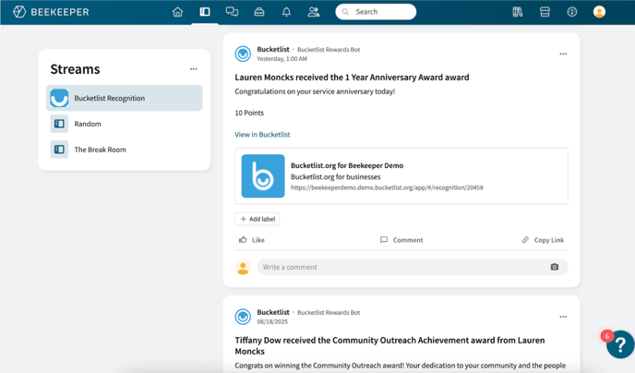Click the Bucketlist author name on 08/18/2025 post
Image resolution: width=635 pixels, height=373 pixels.
click(273, 312)
